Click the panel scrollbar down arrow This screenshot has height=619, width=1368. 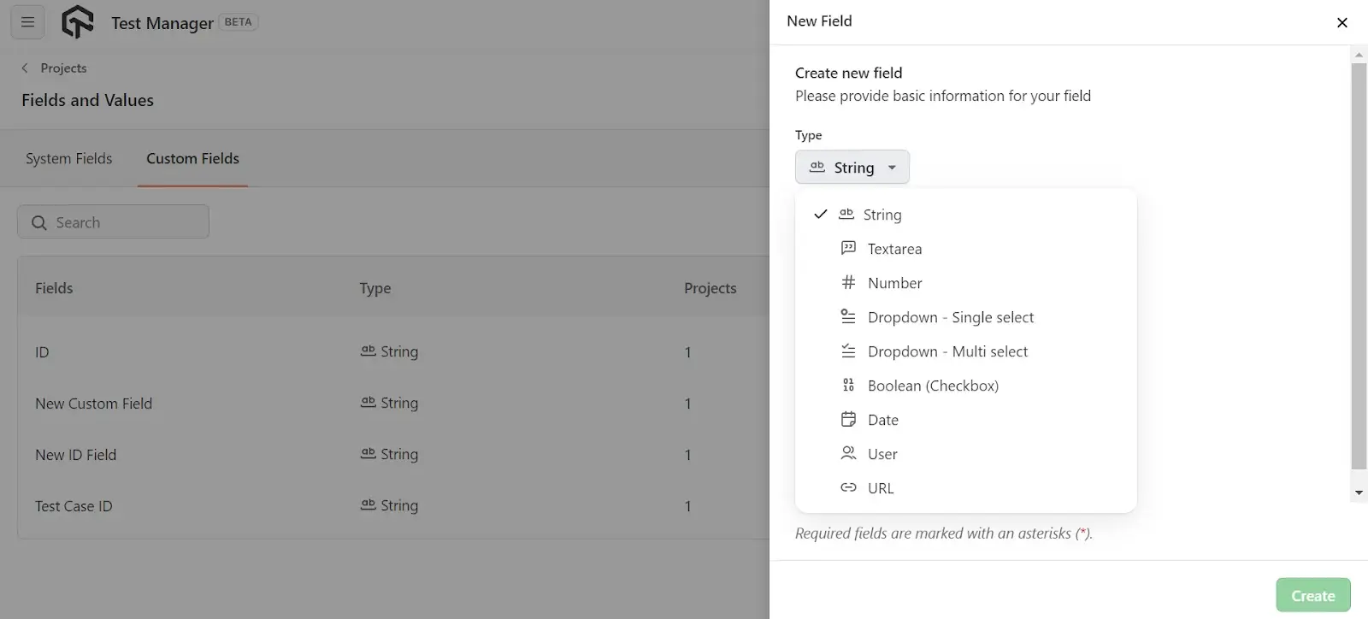click(1359, 493)
